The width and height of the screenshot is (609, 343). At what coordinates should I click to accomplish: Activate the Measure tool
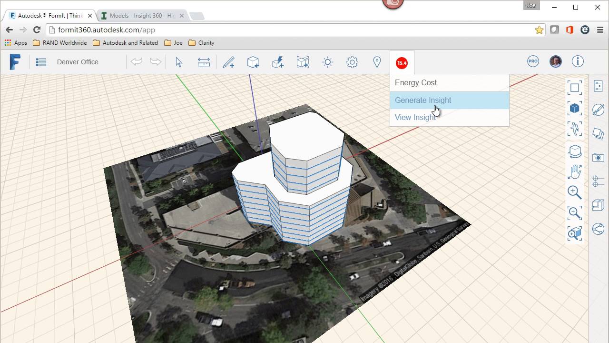tap(204, 62)
